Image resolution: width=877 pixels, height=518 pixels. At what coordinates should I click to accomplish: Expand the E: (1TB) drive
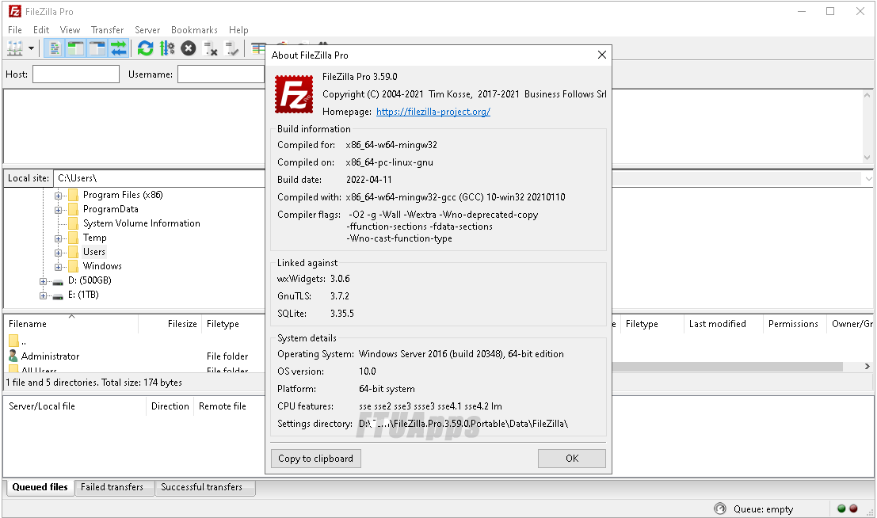(43, 295)
